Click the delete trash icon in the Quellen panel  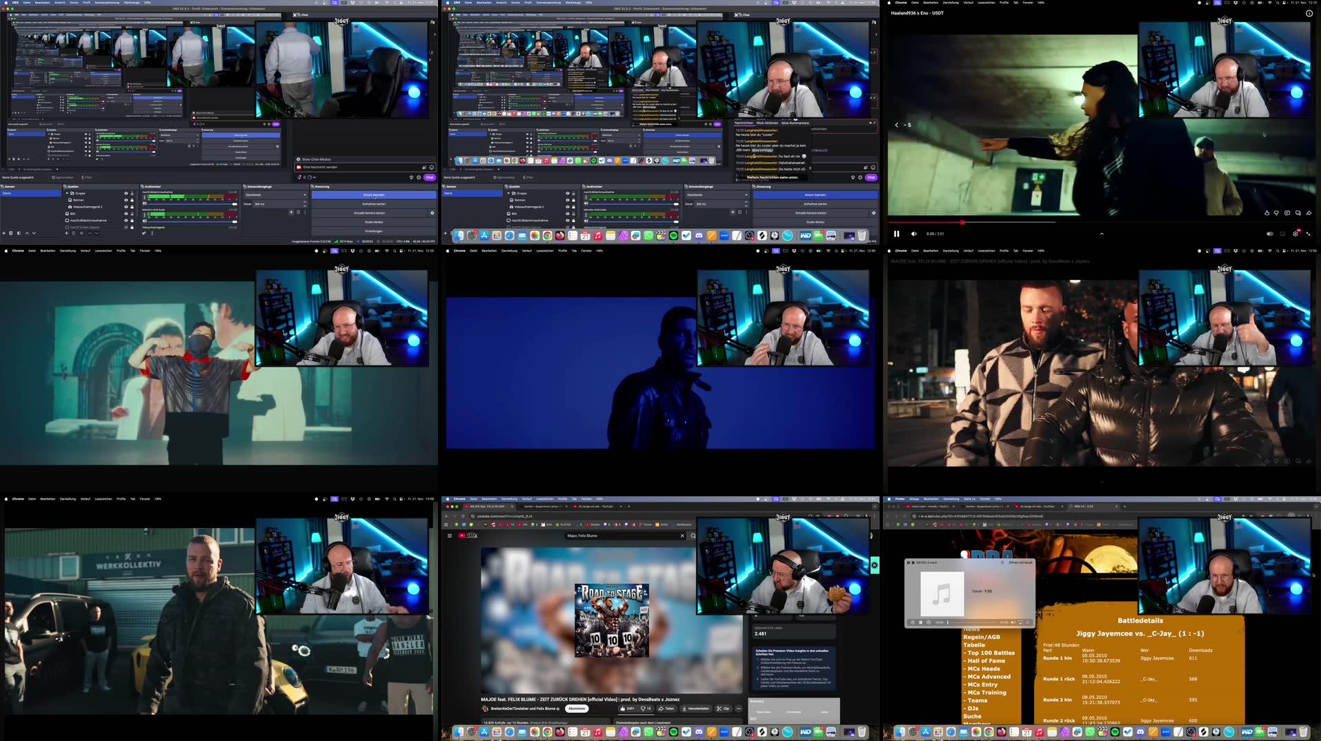pyautogui.click(x=73, y=233)
